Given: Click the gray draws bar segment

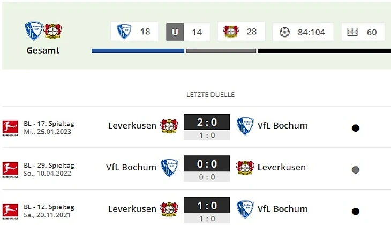Looking at the screenshot, I should click(x=221, y=51).
